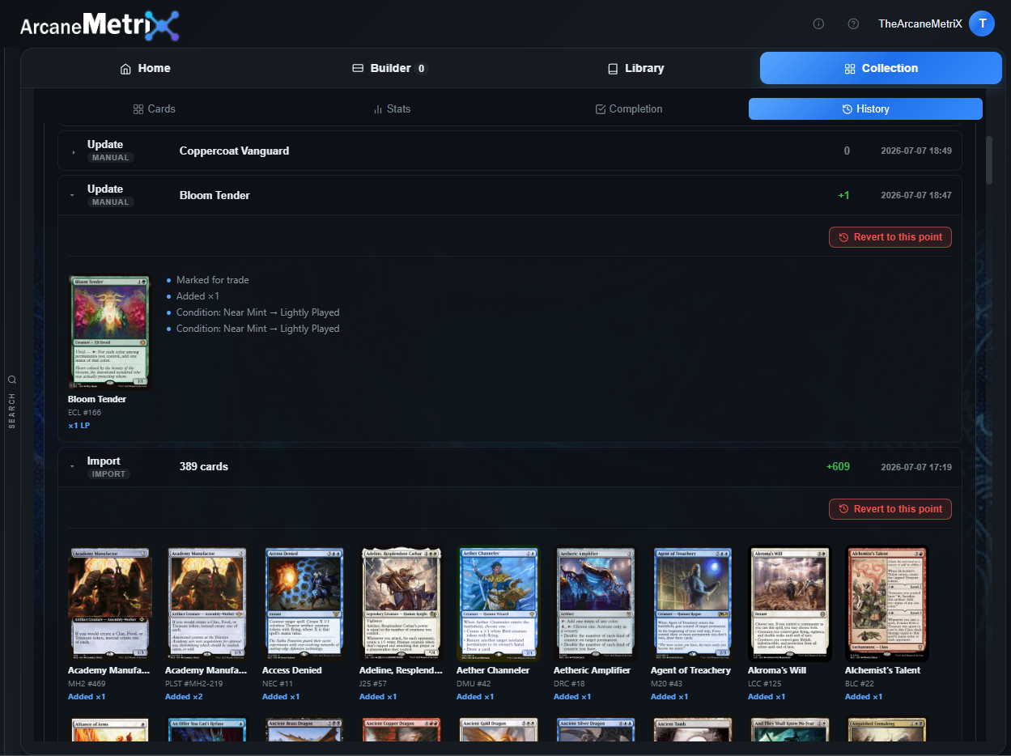Switch to the Completion sub-tab
1011x756 pixels.
[628, 108]
